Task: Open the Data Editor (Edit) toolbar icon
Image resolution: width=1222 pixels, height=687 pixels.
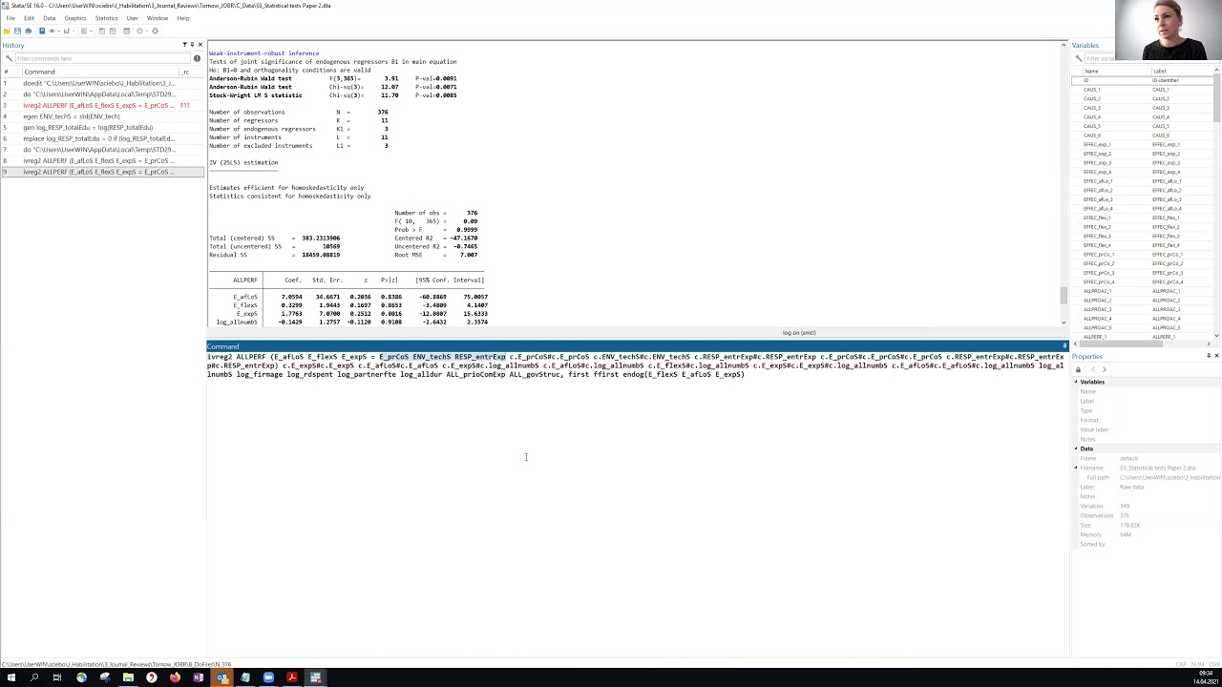Action: click(102, 31)
